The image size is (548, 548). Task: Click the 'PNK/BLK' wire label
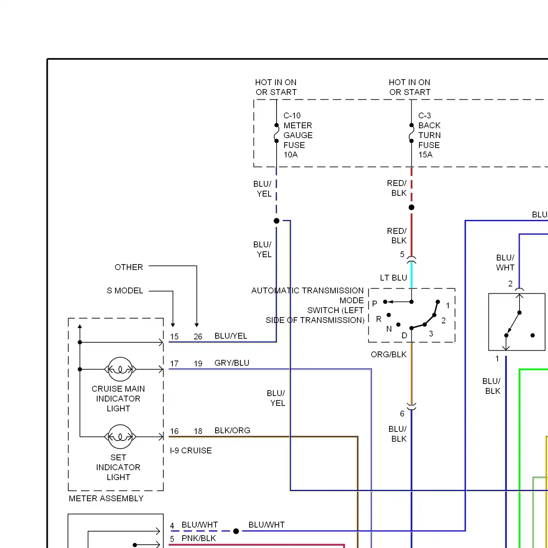coord(199,538)
